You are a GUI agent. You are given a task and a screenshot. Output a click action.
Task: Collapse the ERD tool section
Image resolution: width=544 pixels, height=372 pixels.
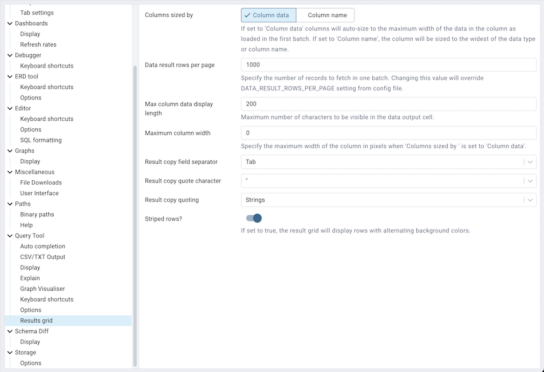9,76
